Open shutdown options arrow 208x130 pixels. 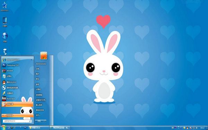45,121
